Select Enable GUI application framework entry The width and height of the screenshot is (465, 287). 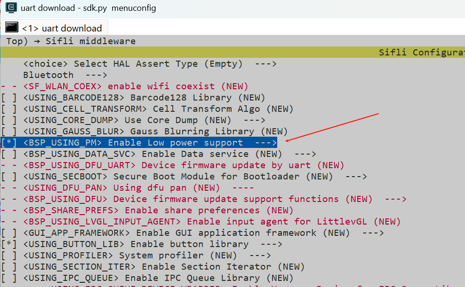pos(203,233)
